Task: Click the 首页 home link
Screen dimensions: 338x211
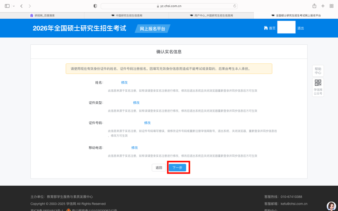Action: [270, 28]
